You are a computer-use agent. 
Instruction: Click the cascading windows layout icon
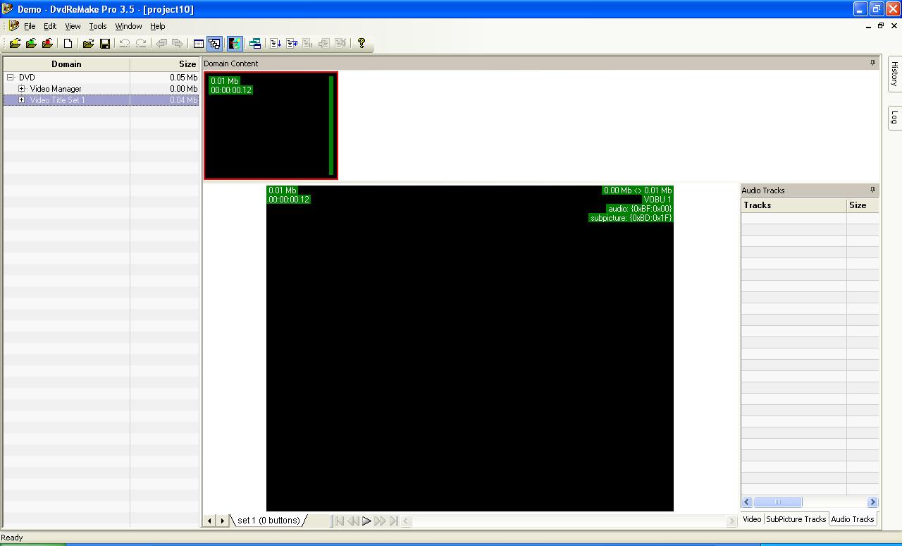point(255,44)
